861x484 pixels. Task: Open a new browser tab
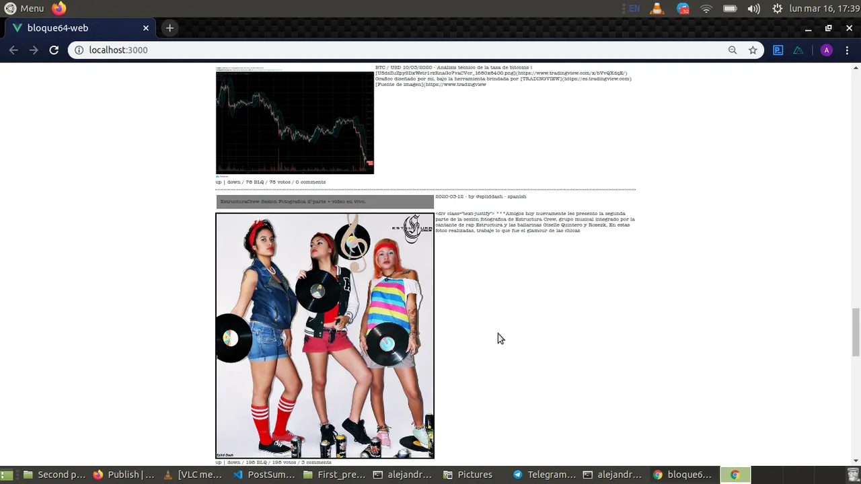(x=170, y=28)
